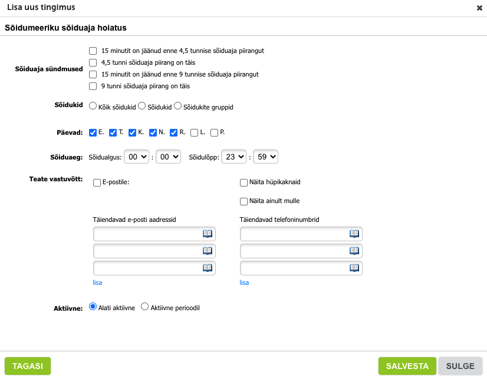Image resolution: width=487 pixels, height=379 pixels.
Task: Open contact book icon in first phone field
Action: click(x=354, y=234)
